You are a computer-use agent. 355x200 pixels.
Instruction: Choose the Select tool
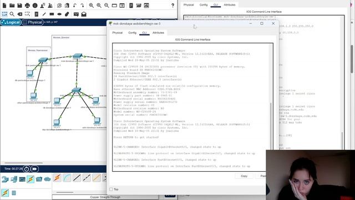4,14
